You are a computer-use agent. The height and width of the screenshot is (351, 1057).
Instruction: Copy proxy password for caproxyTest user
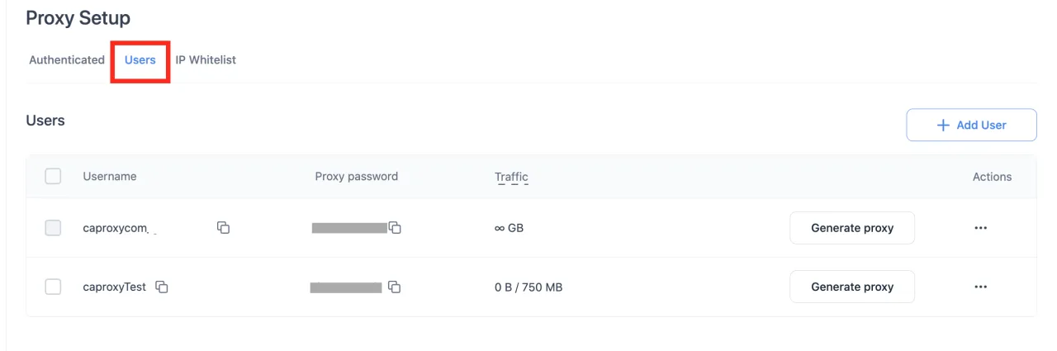(x=395, y=287)
